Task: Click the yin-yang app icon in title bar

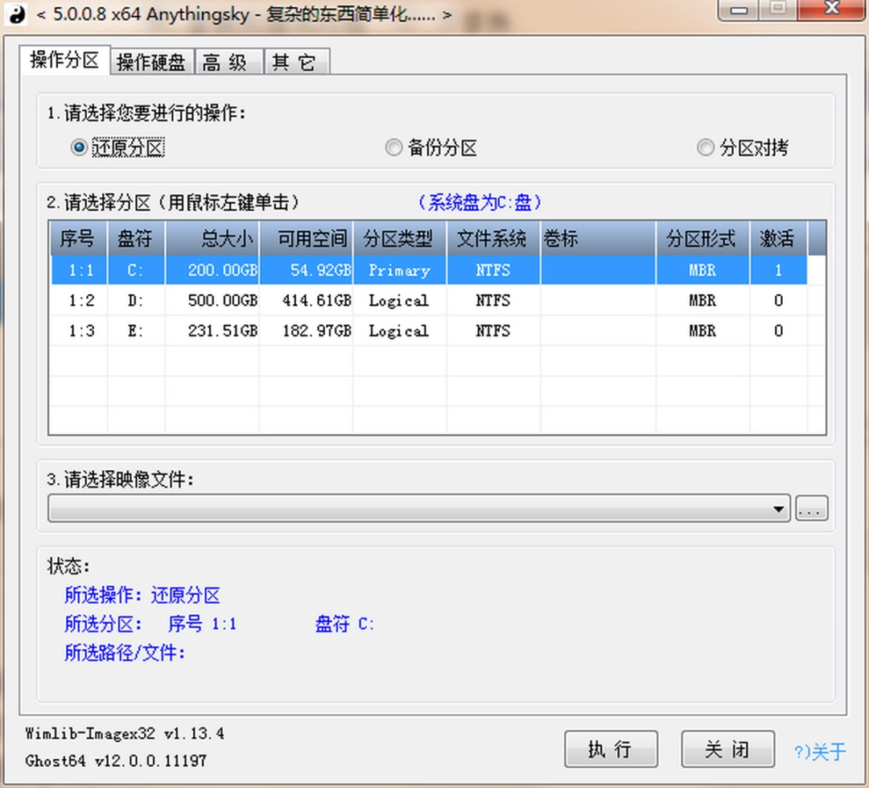Action: click(x=16, y=14)
